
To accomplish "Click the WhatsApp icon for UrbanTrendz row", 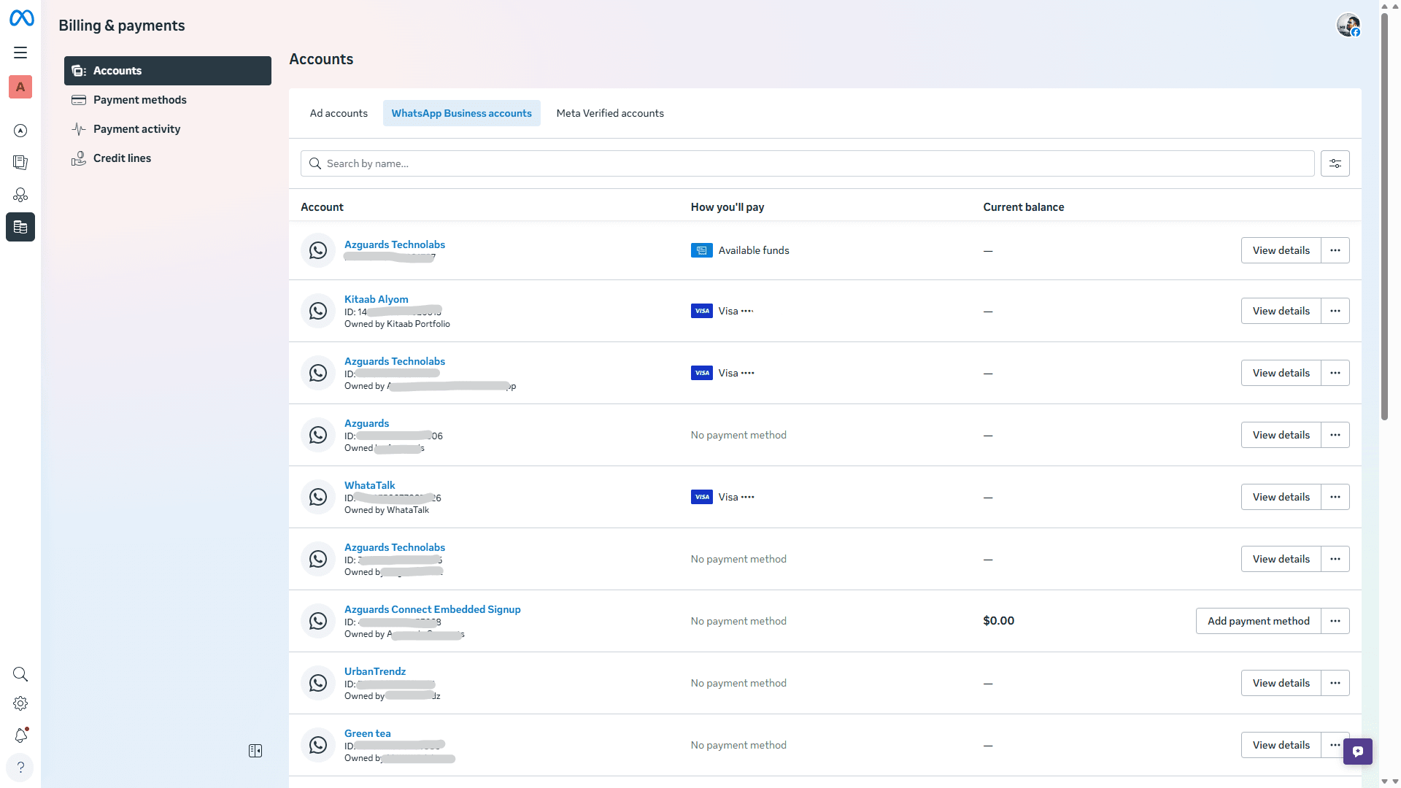I will pyautogui.click(x=318, y=683).
